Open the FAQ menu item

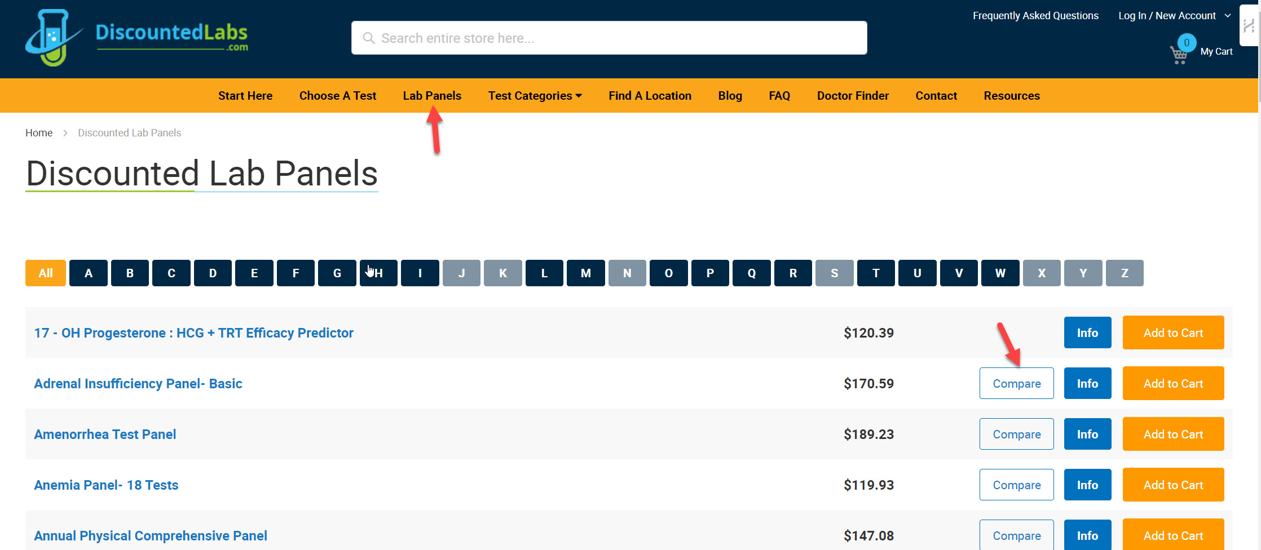coord(779,96)
